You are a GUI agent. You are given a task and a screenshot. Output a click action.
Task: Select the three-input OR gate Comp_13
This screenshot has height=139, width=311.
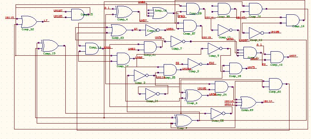(160, 13)
